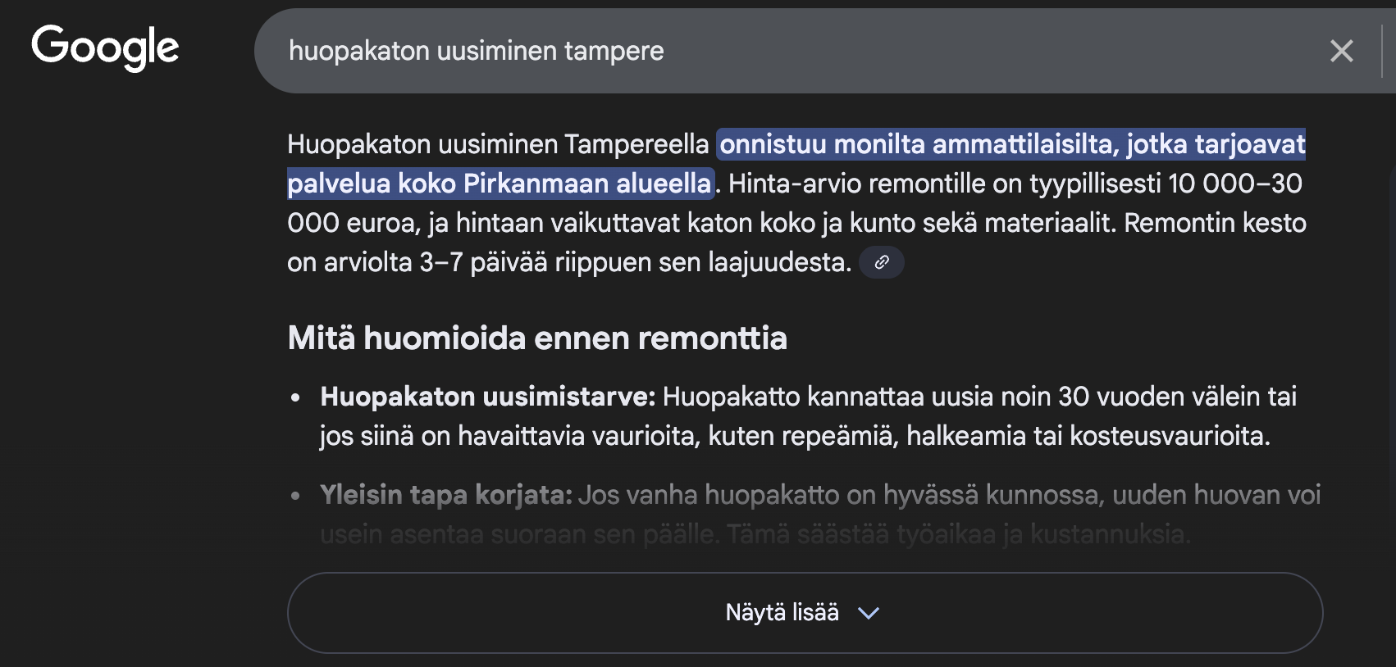Click the bold label 'Yleisin tapa korjata:'
The width and height of the screenshot is (1396, 667).
tap(446, 495)
